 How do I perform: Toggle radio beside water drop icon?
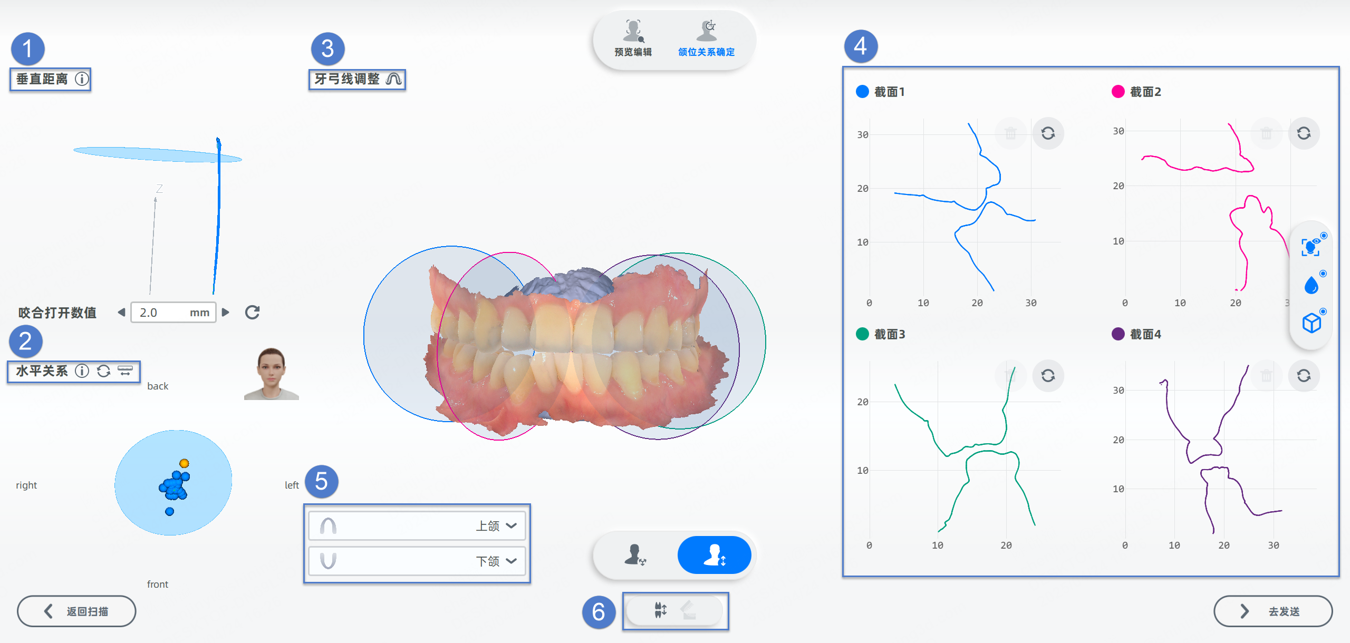1323,274
